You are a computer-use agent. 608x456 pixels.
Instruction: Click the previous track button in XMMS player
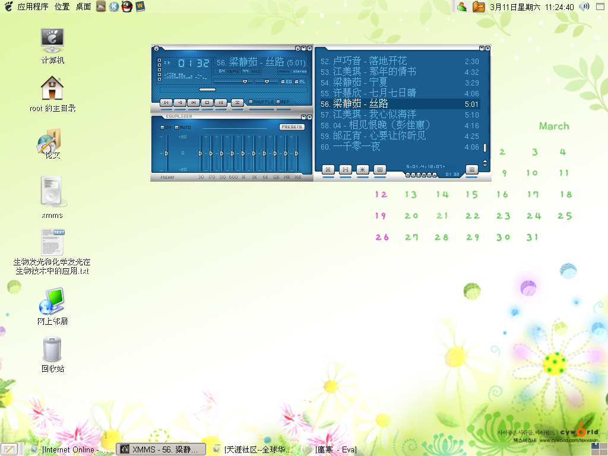pyautogui.click(x=166, y=102)
